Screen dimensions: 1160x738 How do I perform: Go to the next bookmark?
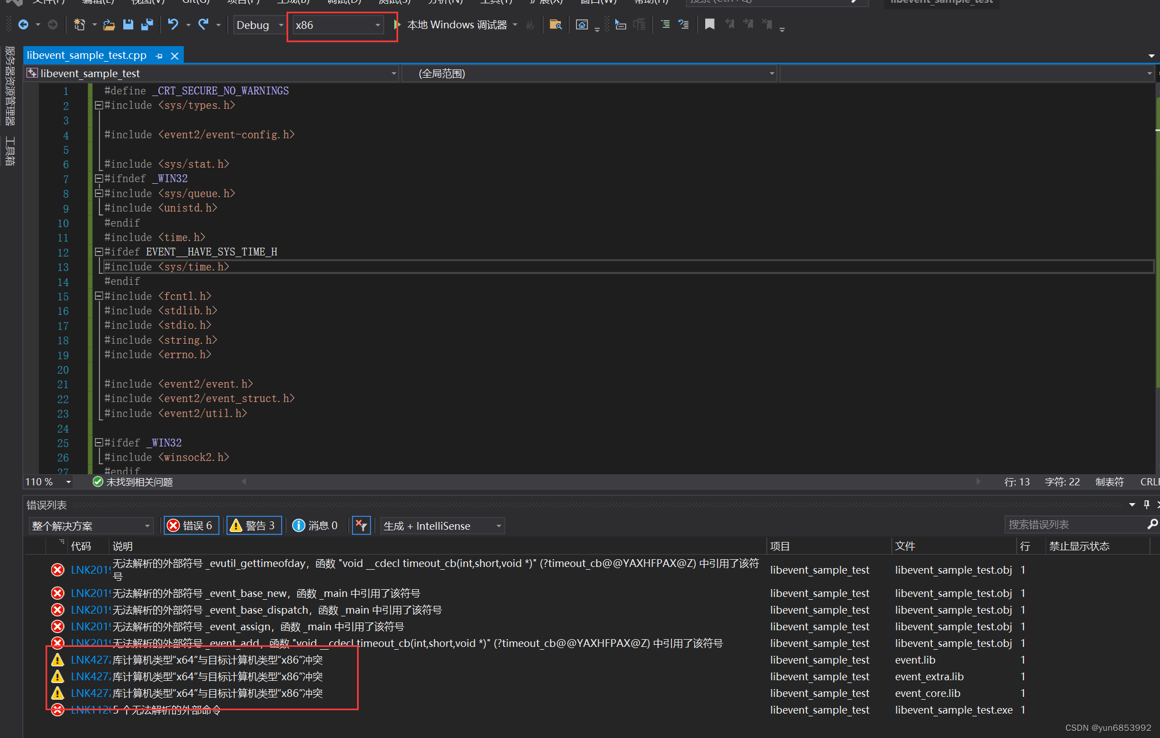point(749,24)
